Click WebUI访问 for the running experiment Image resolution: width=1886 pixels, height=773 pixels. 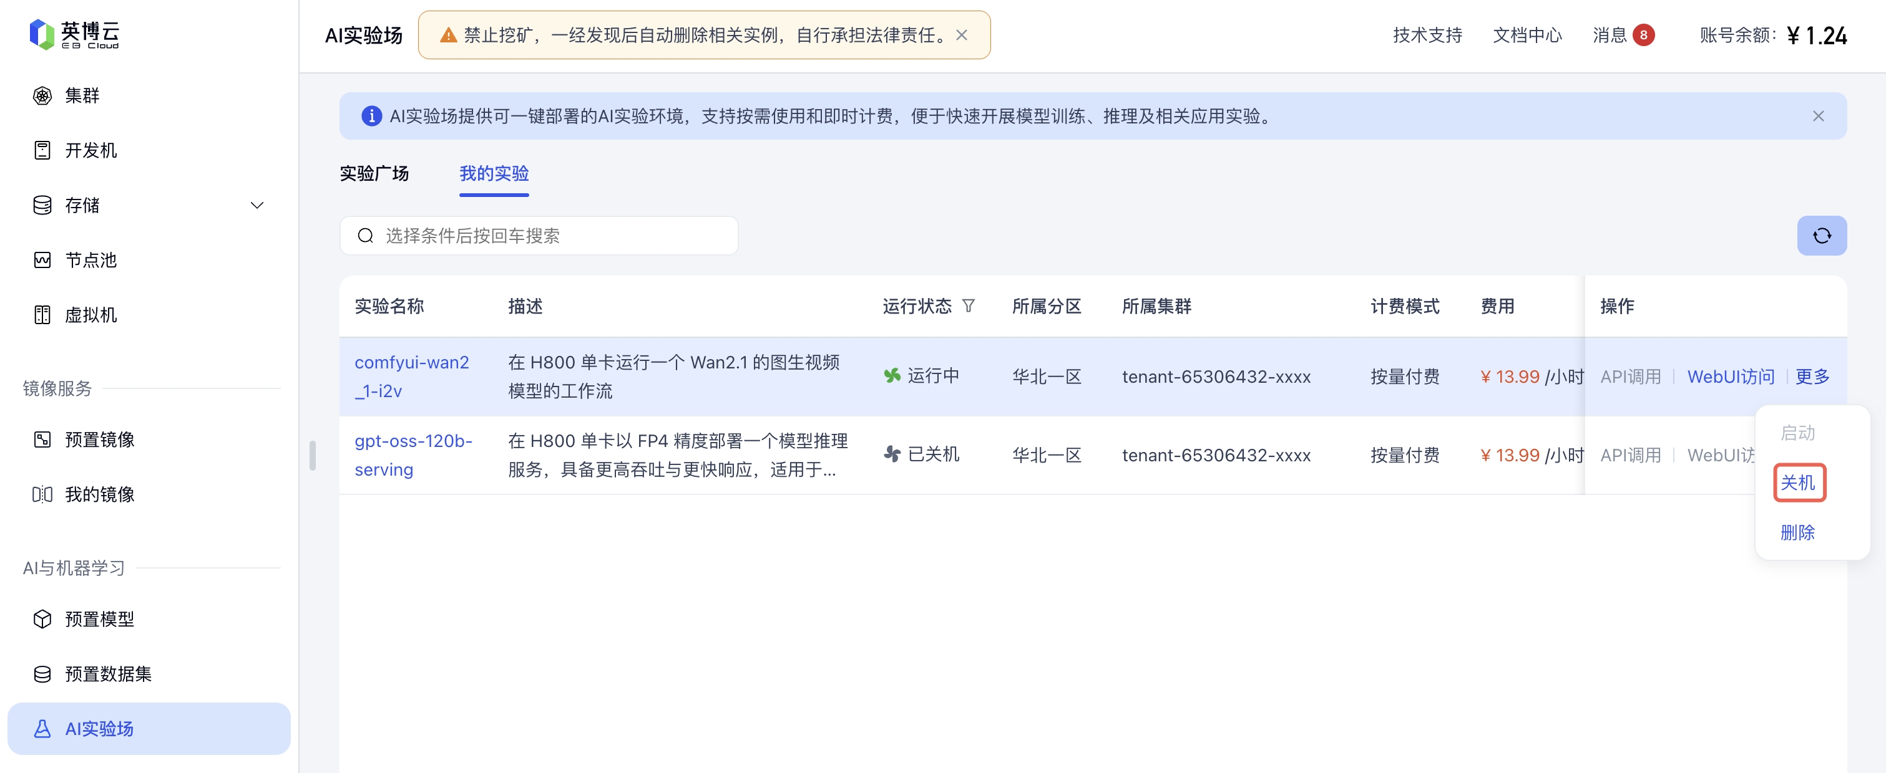click(x=1731, y=377)
